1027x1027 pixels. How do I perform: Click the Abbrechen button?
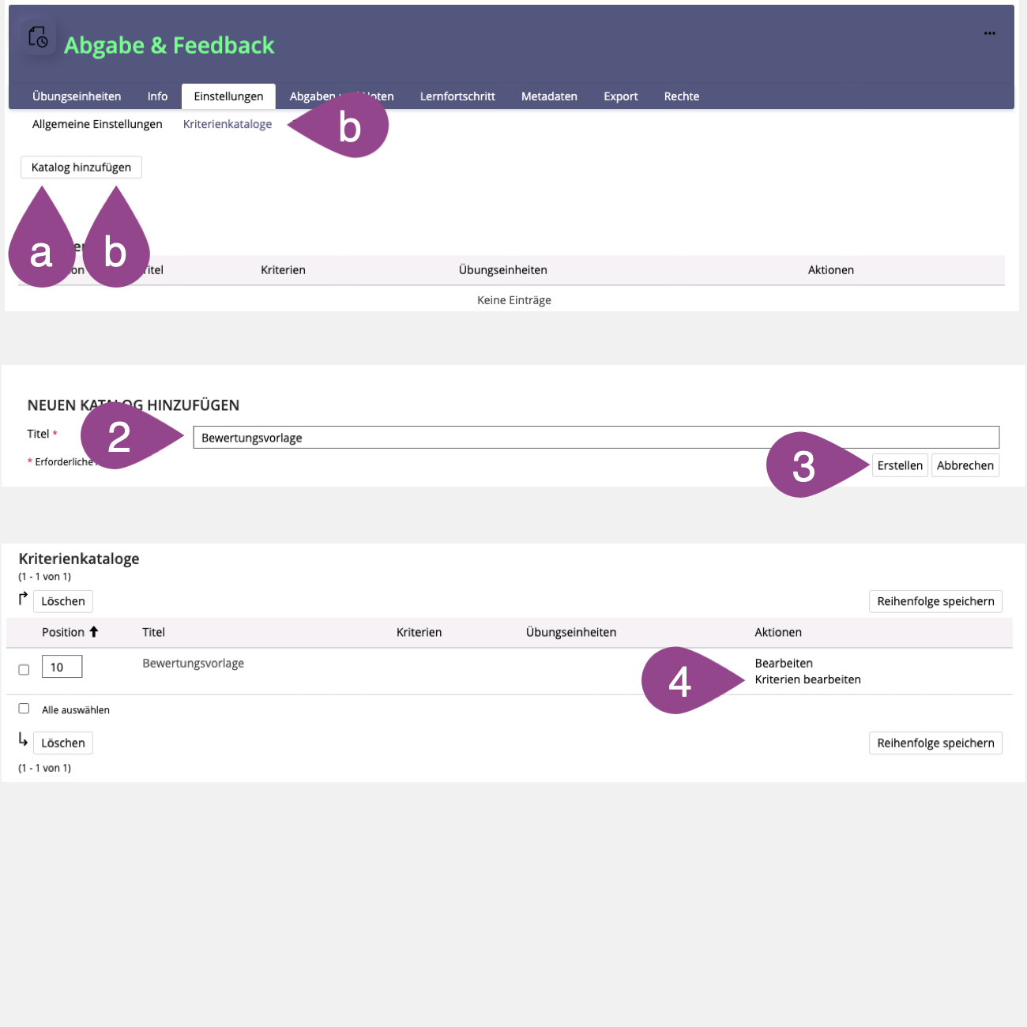point(965,465)
